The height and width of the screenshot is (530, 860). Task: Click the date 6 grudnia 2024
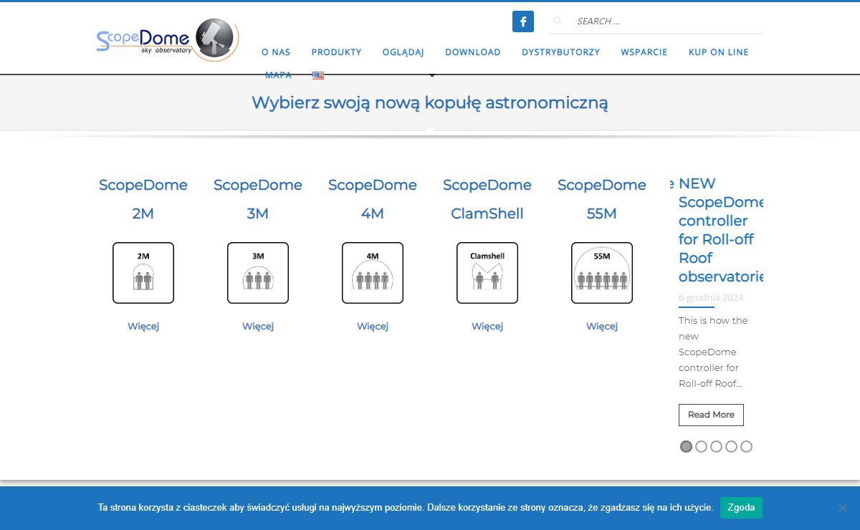click(x=711, y=297)
